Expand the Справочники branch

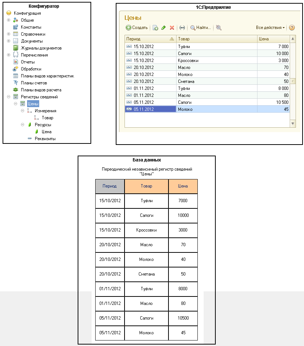(8, 34)
